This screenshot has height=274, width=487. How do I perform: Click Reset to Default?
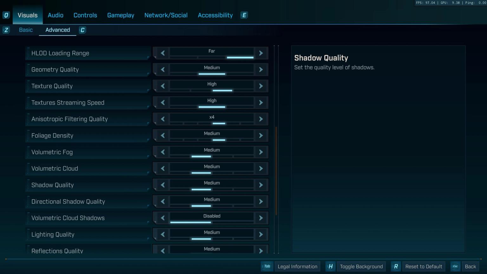423,266
